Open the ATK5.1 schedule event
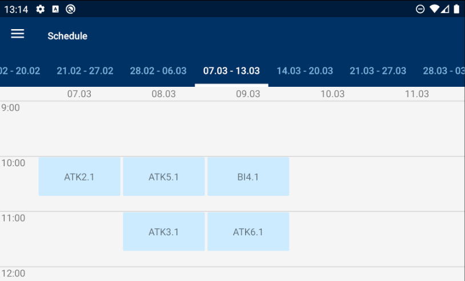The height and width of the screenshot is (281, 465). click(x=163, y=176)
